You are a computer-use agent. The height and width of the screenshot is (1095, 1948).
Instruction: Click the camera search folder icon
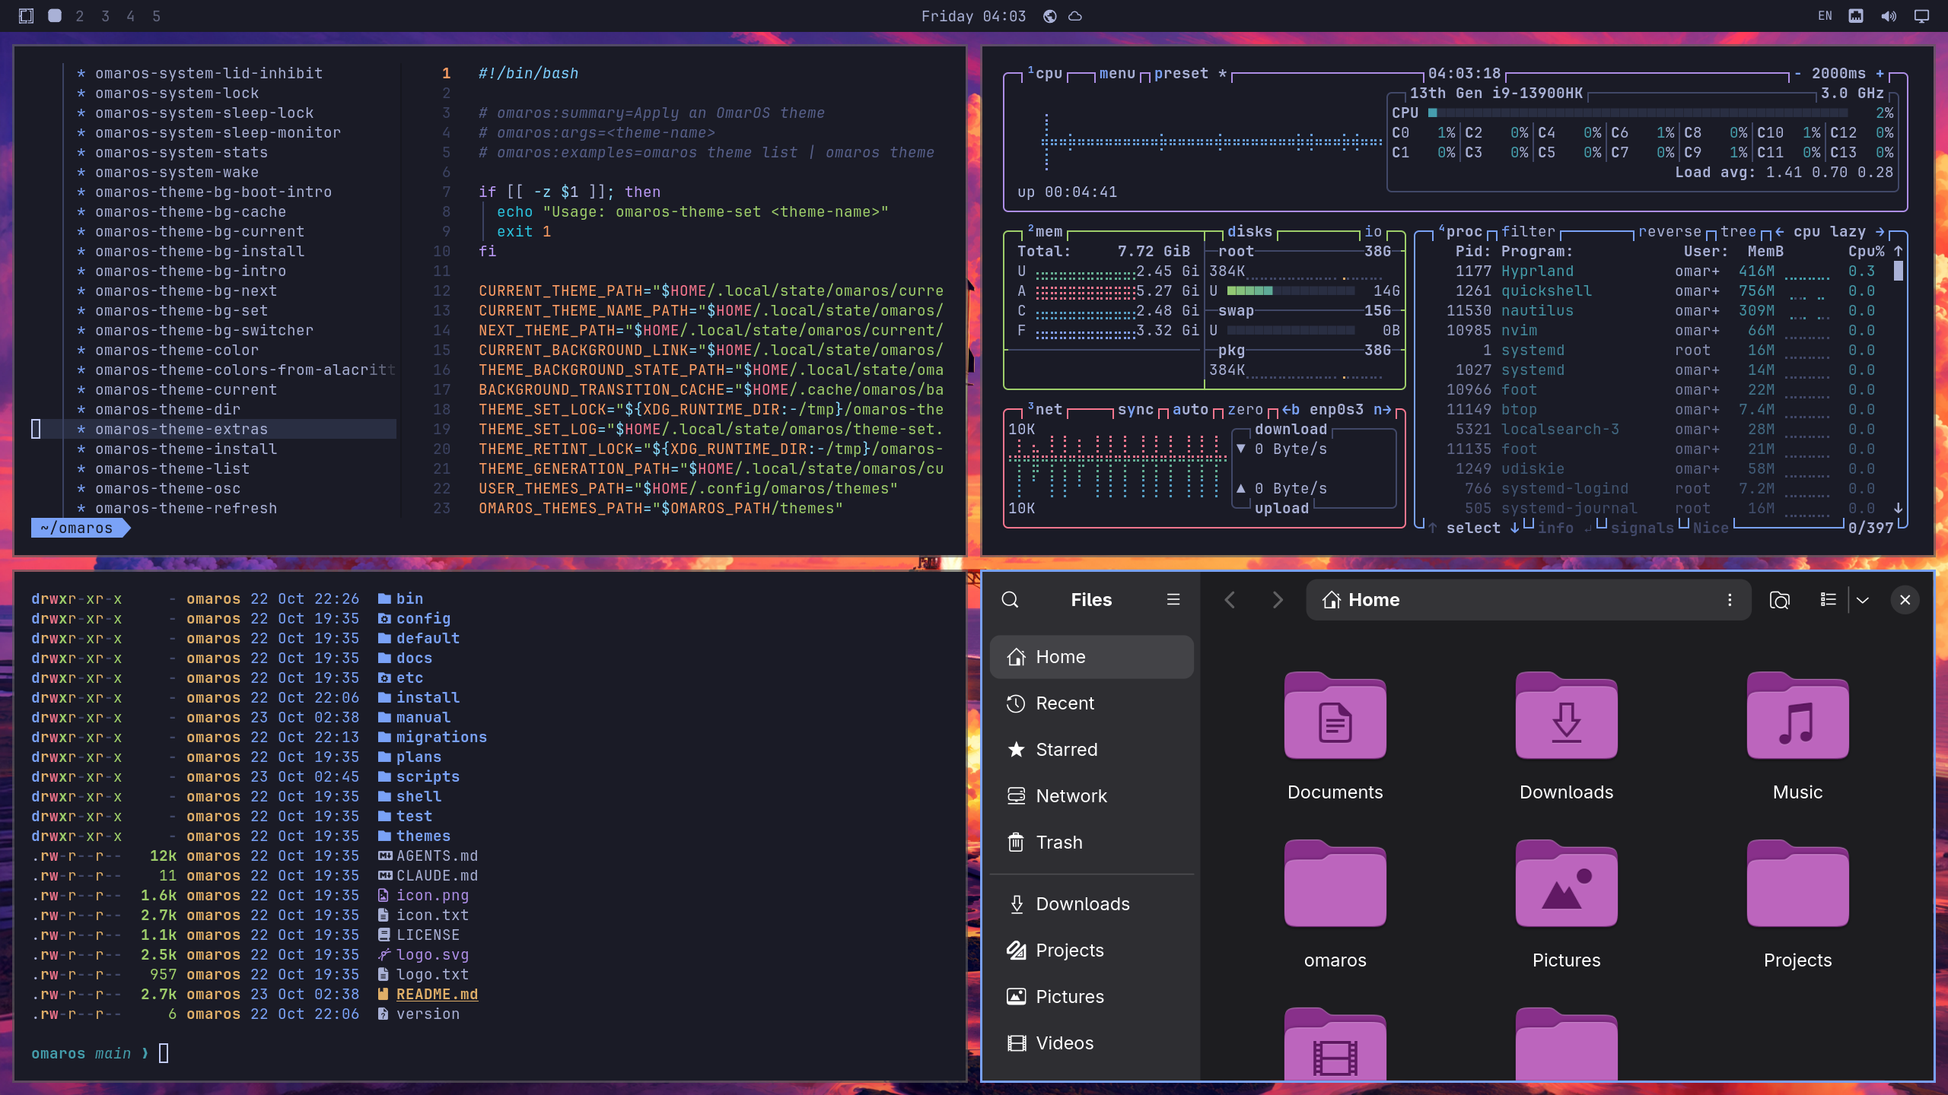coord(1779,600)
